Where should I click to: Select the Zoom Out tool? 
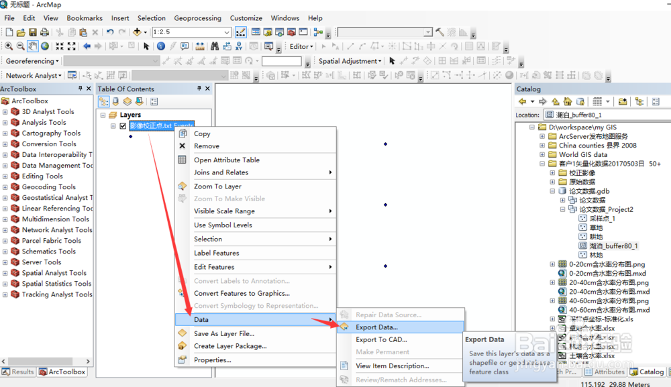(x=20, y=46)
